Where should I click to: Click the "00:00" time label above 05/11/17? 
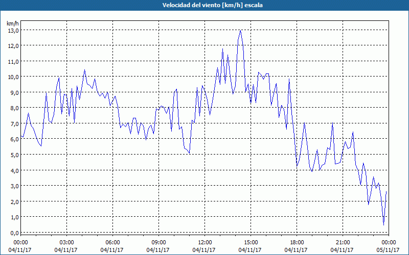click(389, 243)
